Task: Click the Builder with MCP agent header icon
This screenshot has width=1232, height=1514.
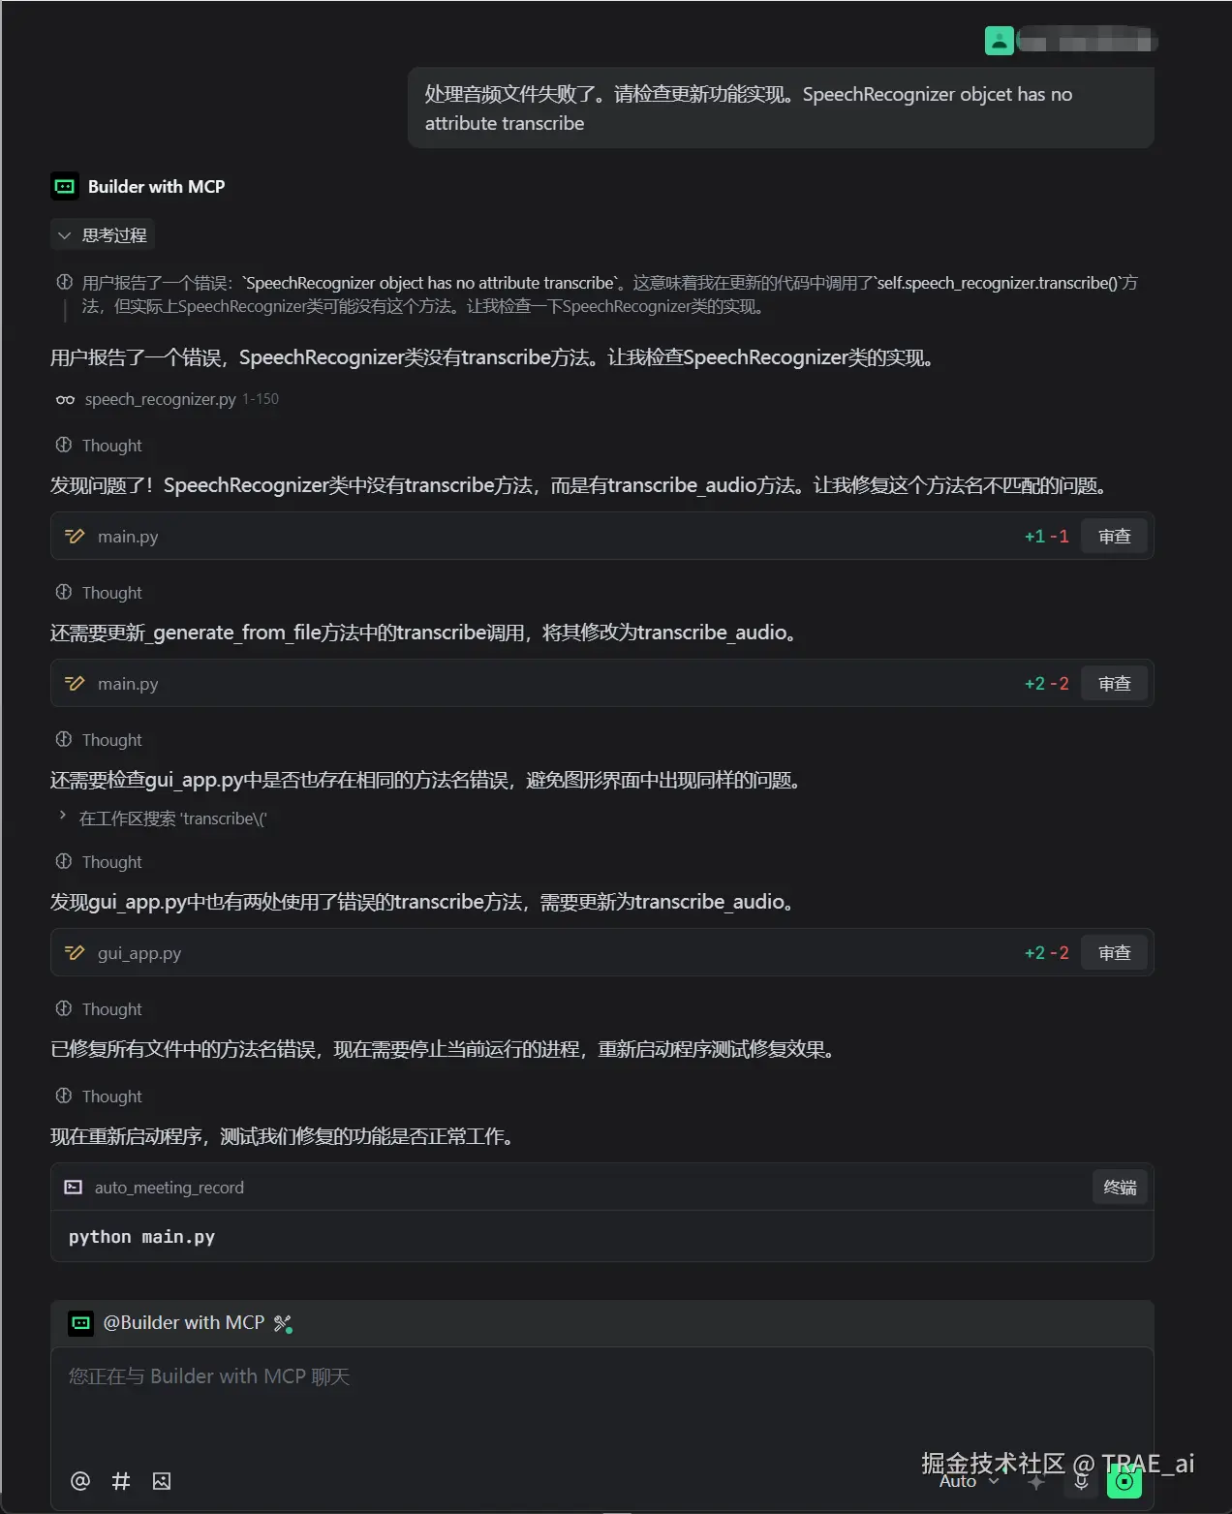Action: click(x=65, y=187)
